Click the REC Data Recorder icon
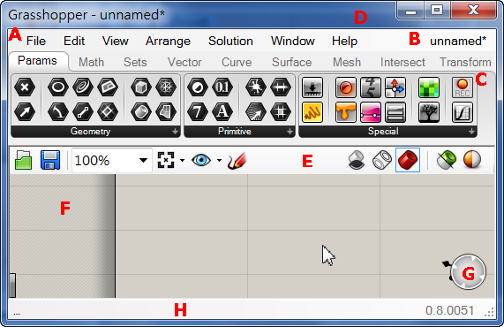This screenshot has height=327, width=504. click(463, 87)
